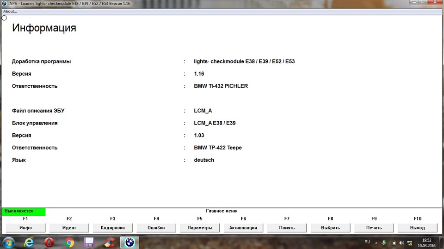Show hidden tray icons arrow

[376, 243]
